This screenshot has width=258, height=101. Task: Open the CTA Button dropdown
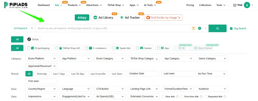click(110, 89)
